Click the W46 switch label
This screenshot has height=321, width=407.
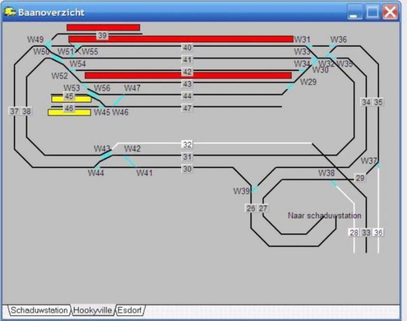pos(120,112)
